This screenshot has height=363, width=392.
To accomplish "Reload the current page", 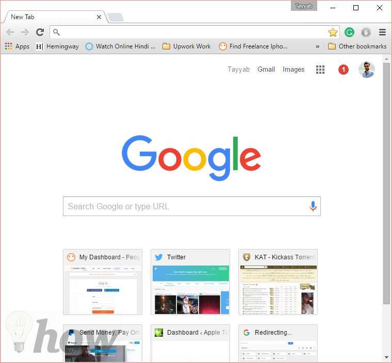I will click(40, 32).
